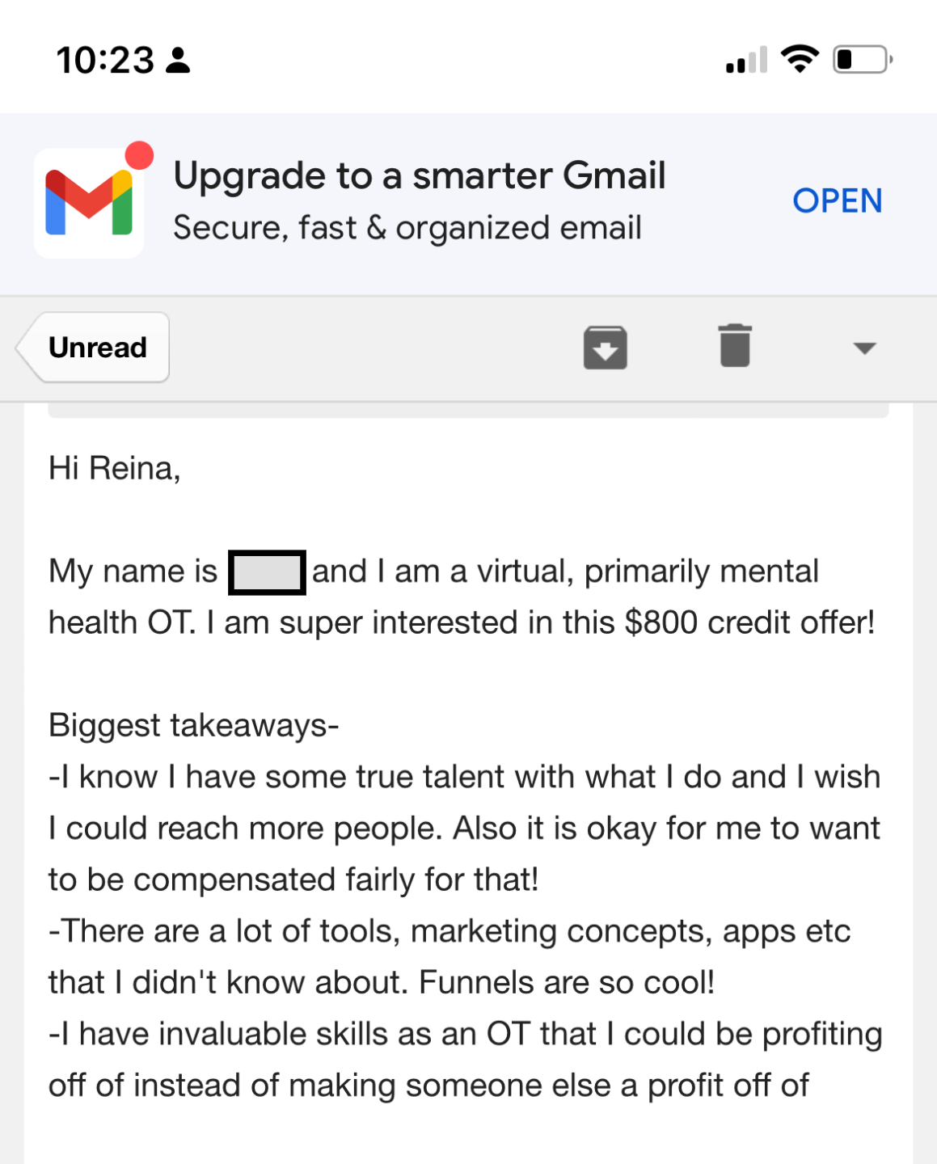This screenshot has width=937, height=1164.
Task: Tap the "Upgrade to a smarter Gmail" title
Action: pos(419,175)
